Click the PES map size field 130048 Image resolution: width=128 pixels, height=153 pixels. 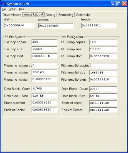point(103,49)
